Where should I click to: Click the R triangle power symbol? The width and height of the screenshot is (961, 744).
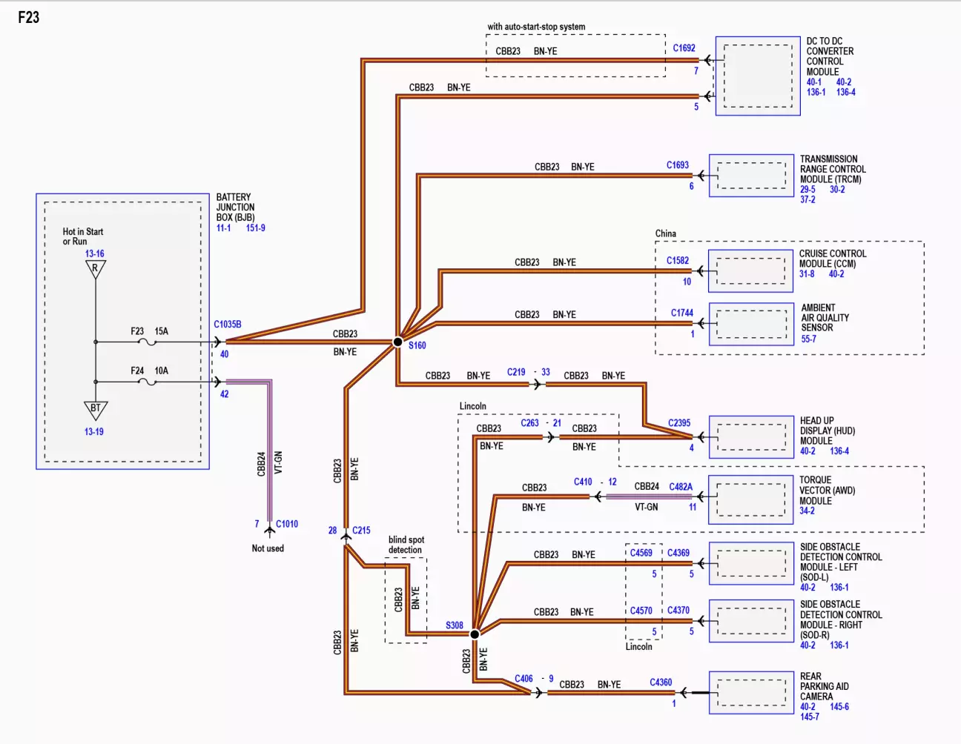(95, 269)
